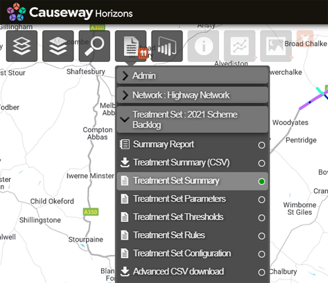Click the Broad Chalke map label

click(306, 44)
